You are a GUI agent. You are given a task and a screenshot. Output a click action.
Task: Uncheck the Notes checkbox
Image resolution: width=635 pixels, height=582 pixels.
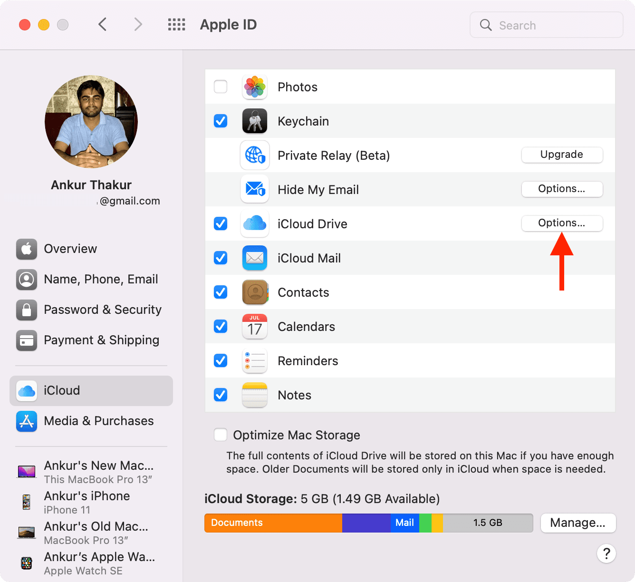pyautogui.click(x=221, y=395)
